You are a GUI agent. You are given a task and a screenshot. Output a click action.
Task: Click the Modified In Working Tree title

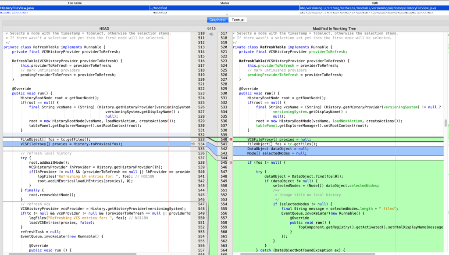point(334,29)
